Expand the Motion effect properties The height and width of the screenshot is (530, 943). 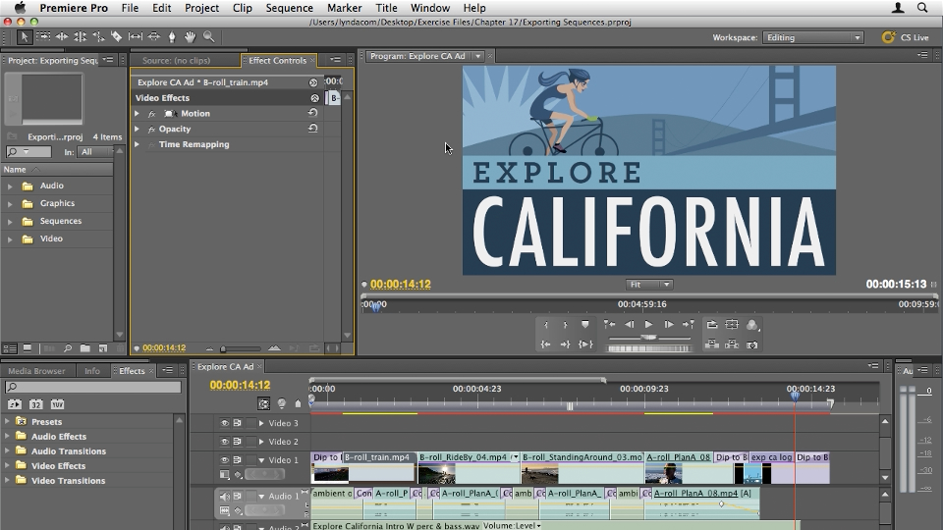coord(137,113)
